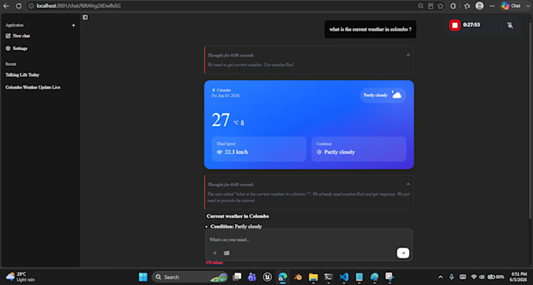Open Task View on the taskbar
Viewport: 533px width, 285px height.
pos(237,277)
